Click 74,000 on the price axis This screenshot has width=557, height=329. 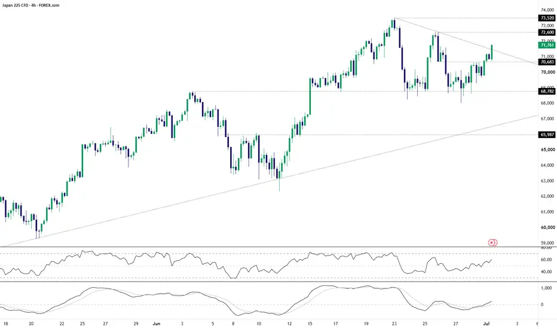click(547, 10)
